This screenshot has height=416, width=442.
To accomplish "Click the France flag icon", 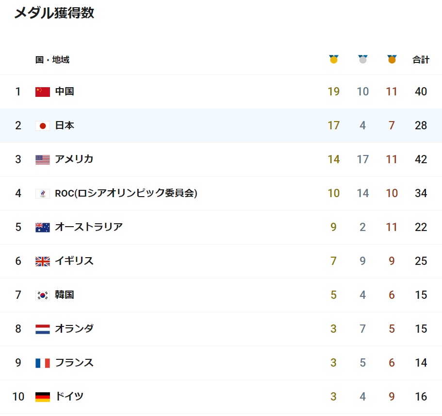I will point(43,363).
